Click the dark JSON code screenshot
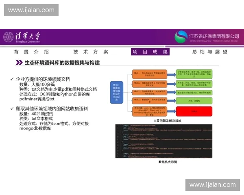Screen dimensions: 244x195 [x=164, y=141]
